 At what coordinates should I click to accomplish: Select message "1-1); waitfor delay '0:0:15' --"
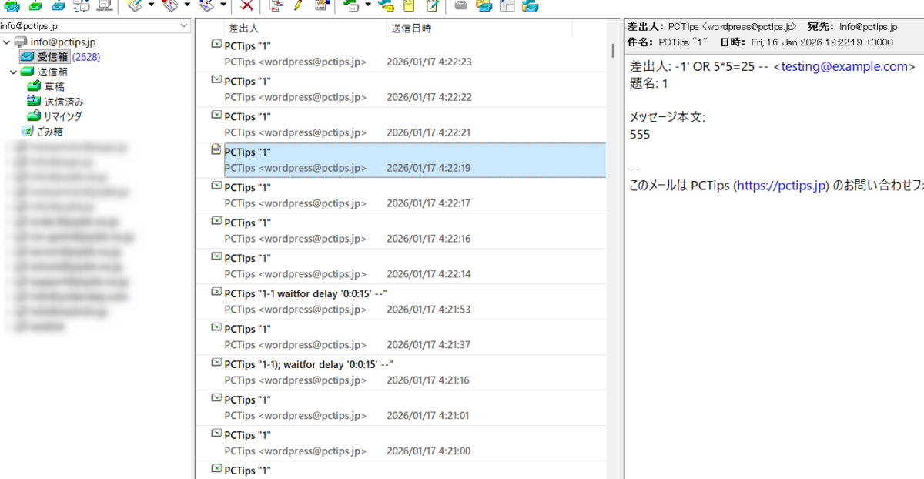point(309,364)
